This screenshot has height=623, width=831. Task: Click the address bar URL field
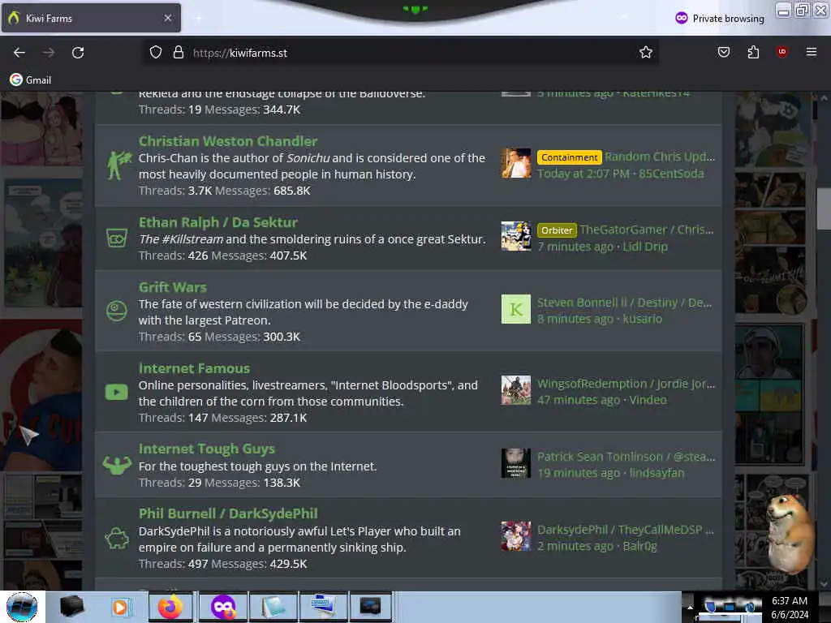(401, 53)
